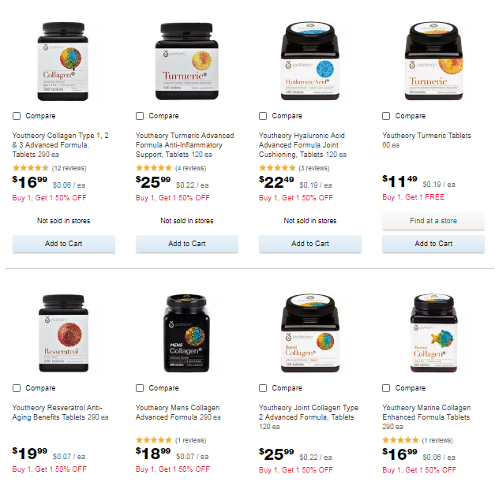Add Turmeric Advanced Formula to cart
Screen dimensions: 495x482
[187, 244]
